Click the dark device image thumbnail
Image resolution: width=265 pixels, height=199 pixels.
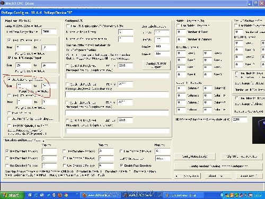coord(259,130)
